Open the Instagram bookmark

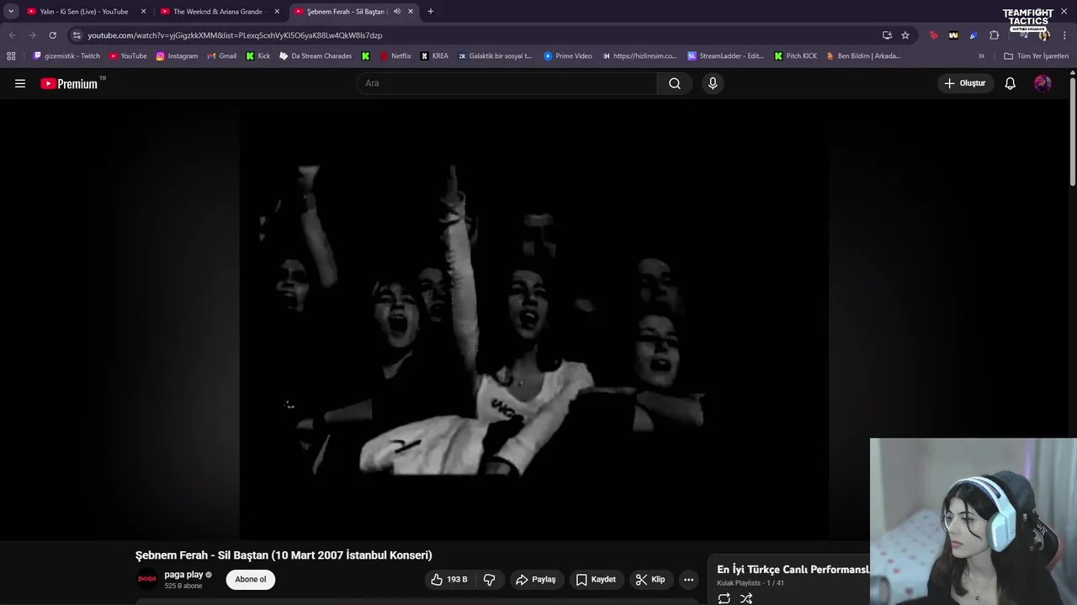[177, 56]
